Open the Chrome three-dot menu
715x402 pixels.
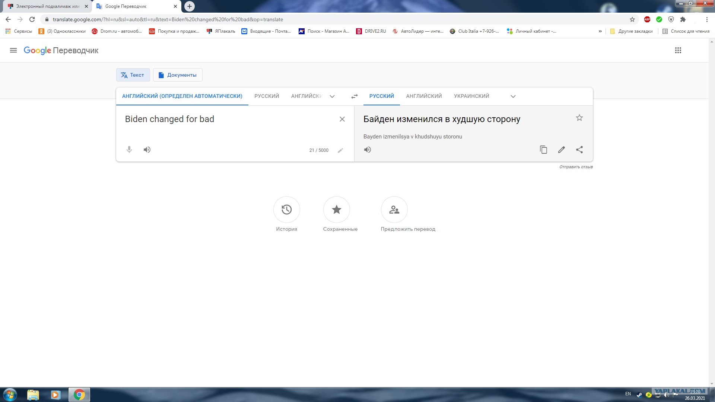tap(707, 19)
